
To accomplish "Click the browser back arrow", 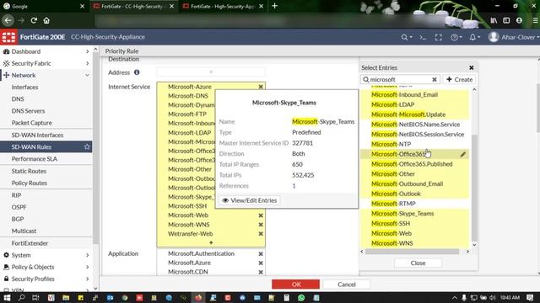I will coord(8,20).
